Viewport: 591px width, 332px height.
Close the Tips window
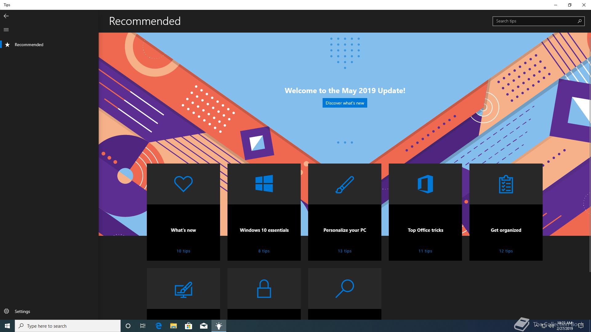[x=584, y=5]
